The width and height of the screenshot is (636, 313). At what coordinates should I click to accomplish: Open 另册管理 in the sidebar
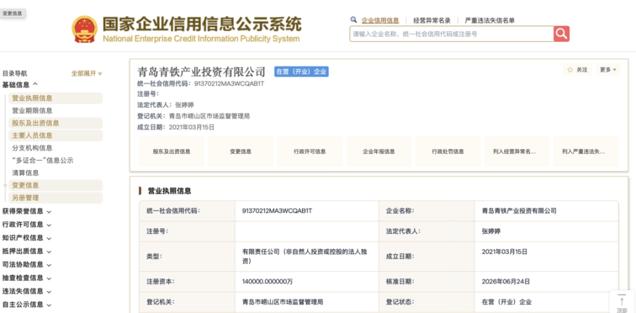[56, 198]
